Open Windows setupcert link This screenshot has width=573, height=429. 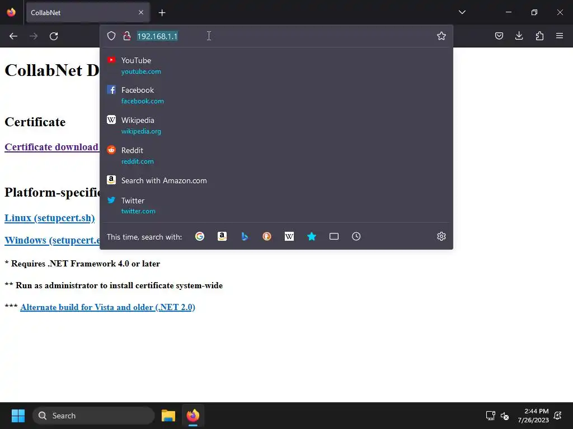coord(52,240)
